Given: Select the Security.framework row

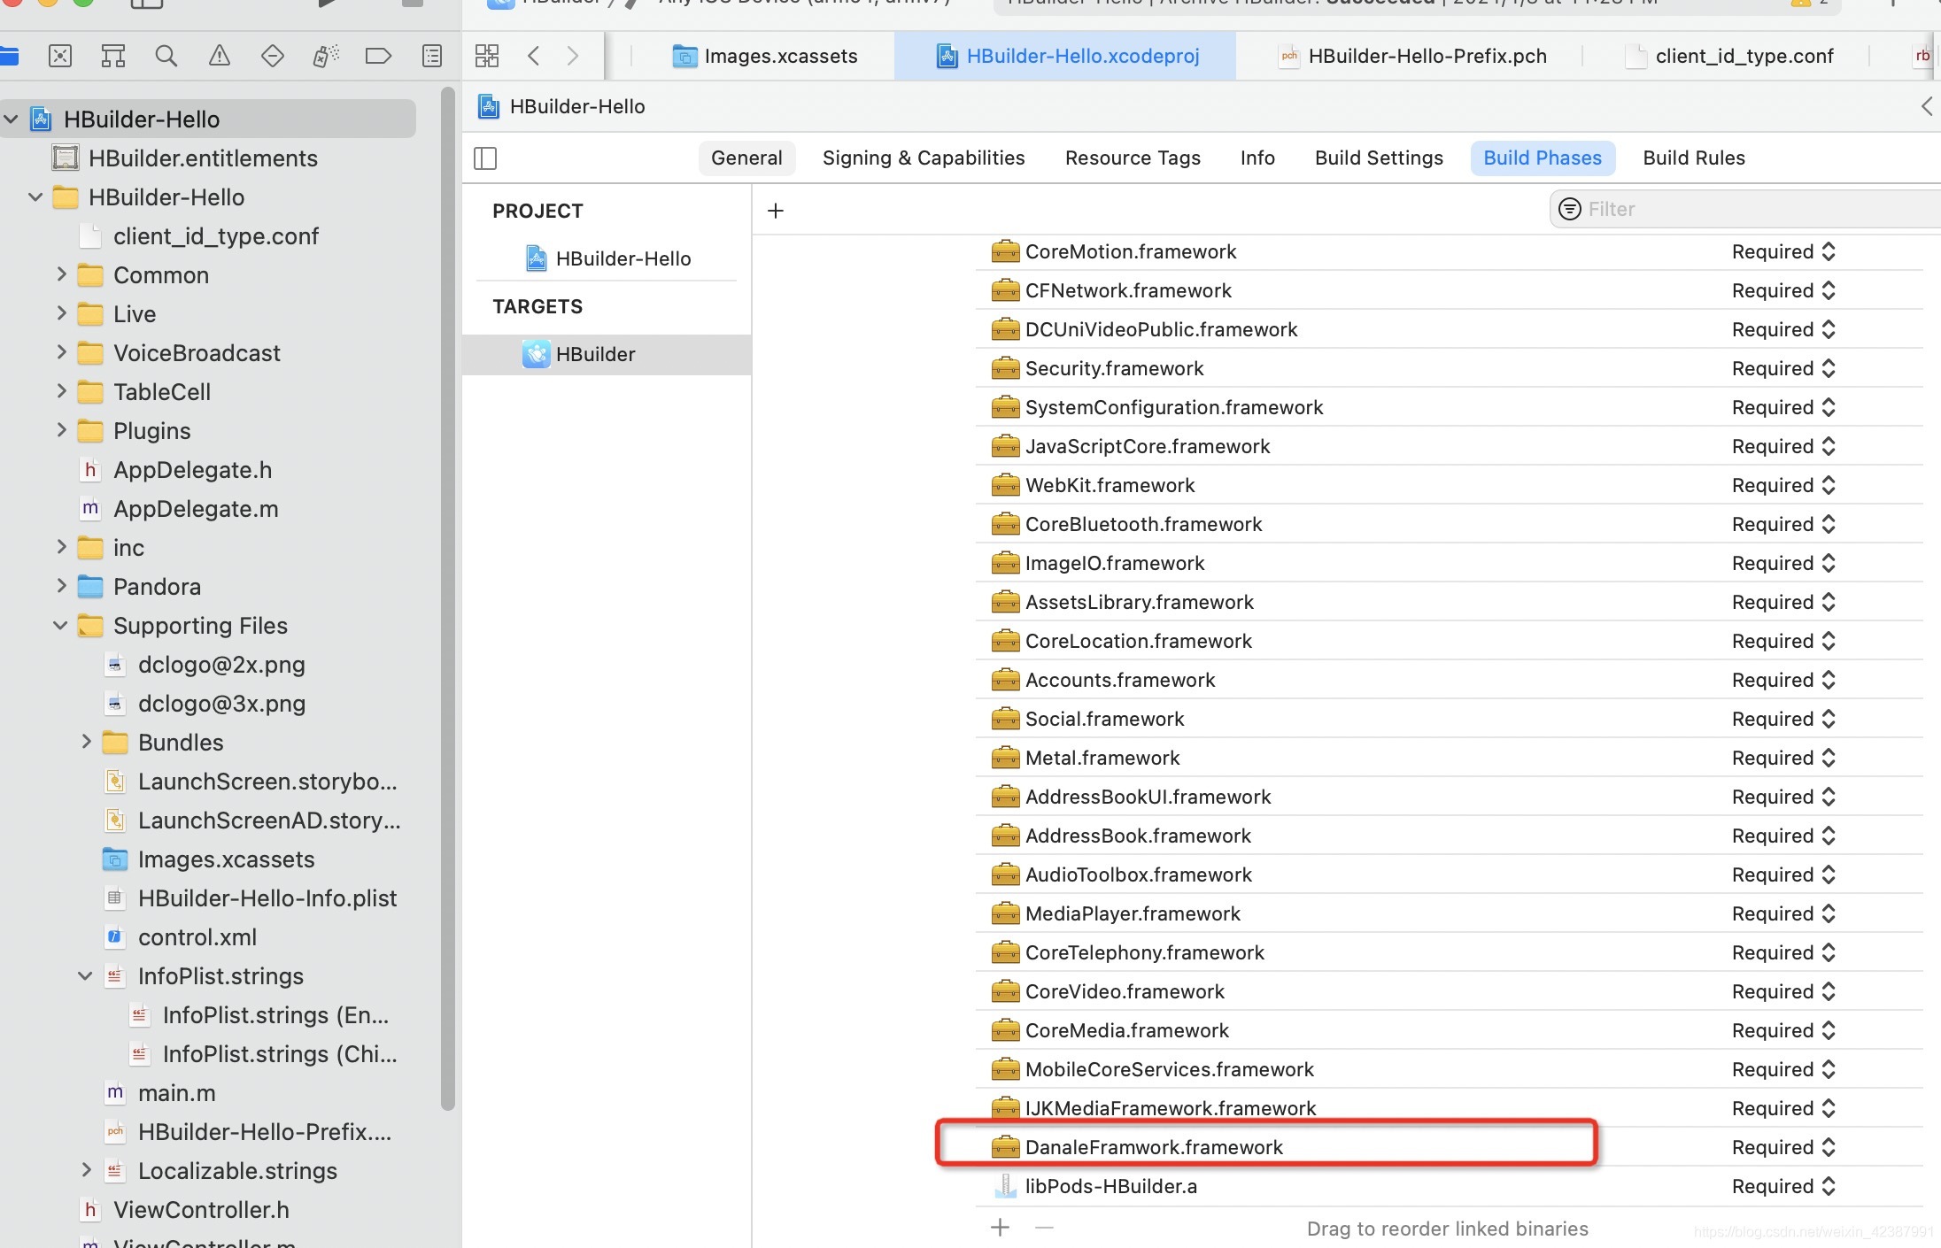Looking at the screenshot, I should (x=1449, y=368).
